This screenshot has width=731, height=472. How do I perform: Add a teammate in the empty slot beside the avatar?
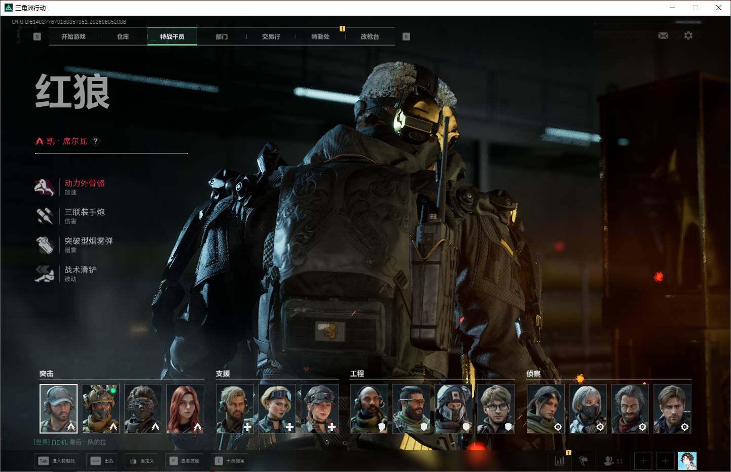pyautogui.click(x=666, y=461)
